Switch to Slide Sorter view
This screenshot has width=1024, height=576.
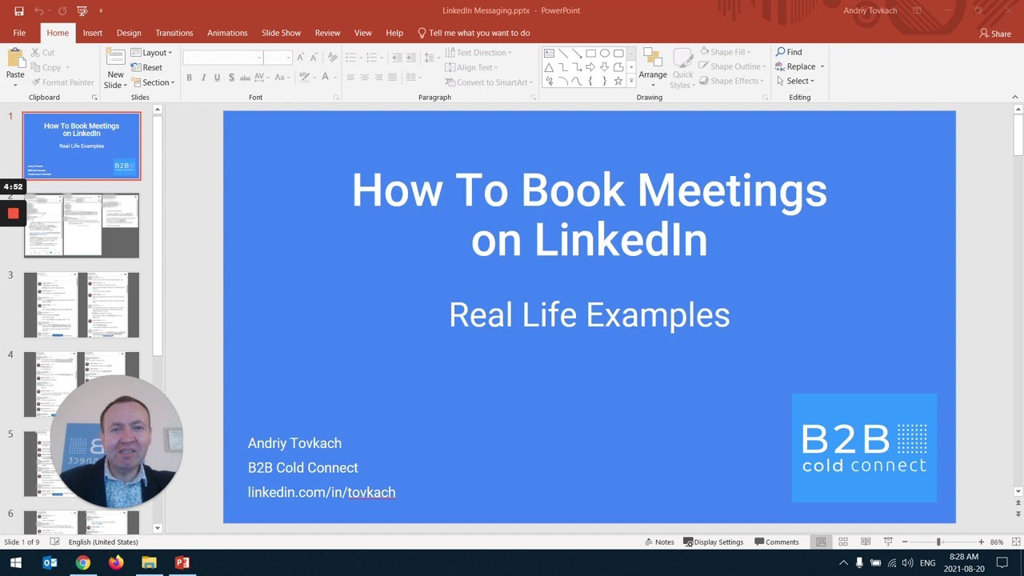843,542
